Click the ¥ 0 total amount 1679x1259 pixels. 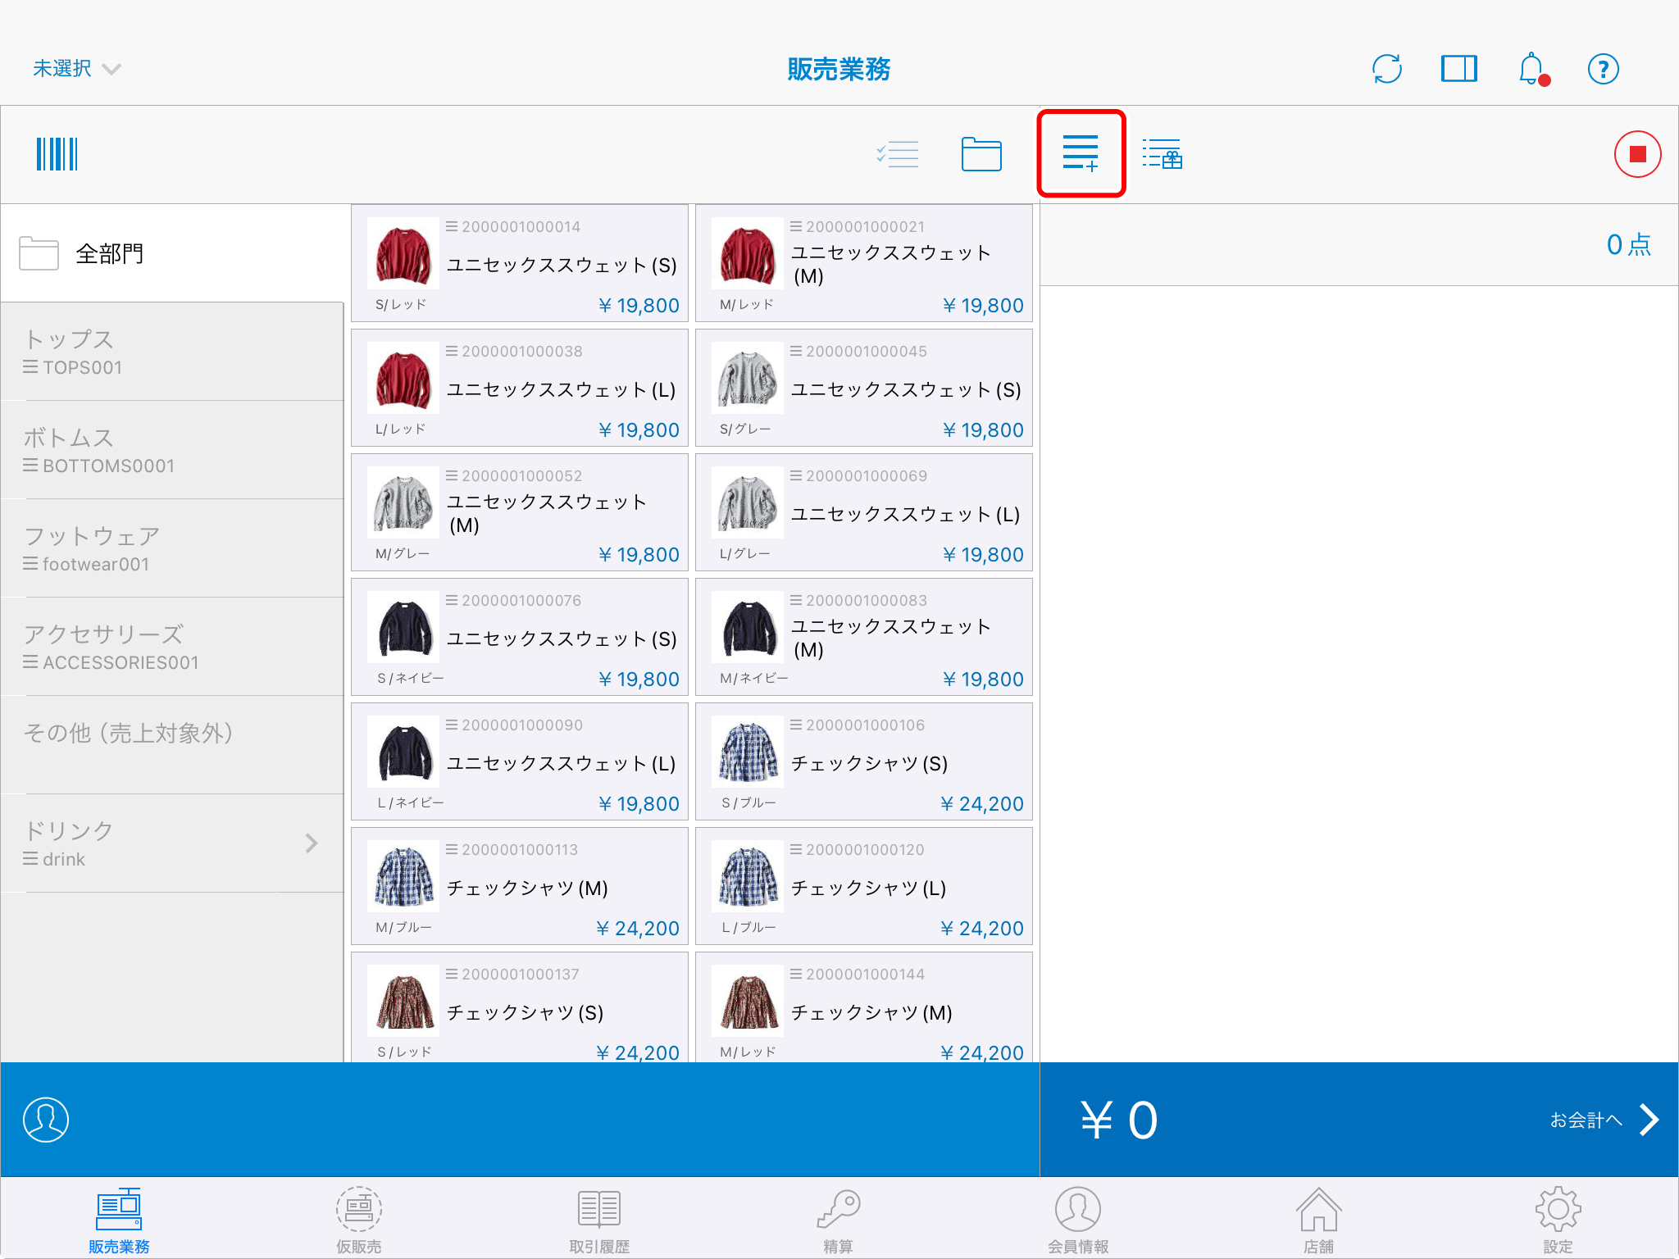coord(1119,1120)
